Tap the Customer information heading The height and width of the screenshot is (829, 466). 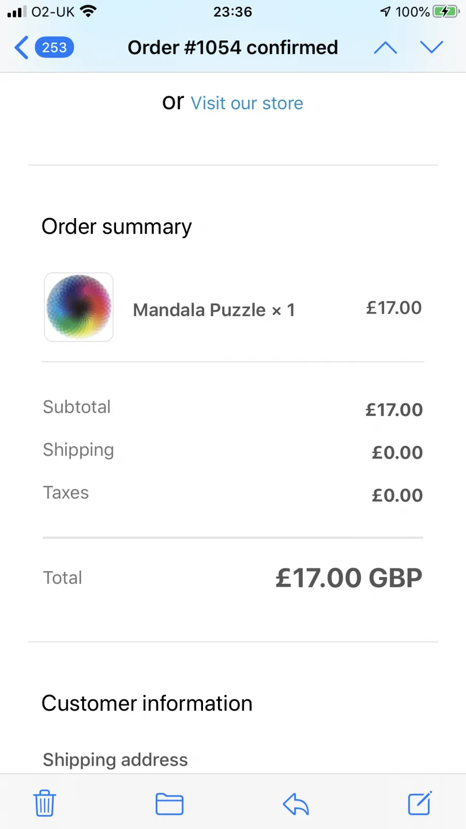point(147,704)
